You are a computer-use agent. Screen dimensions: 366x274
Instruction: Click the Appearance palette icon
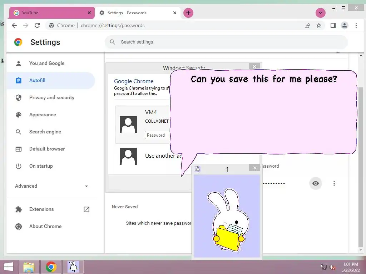[19, 115]
